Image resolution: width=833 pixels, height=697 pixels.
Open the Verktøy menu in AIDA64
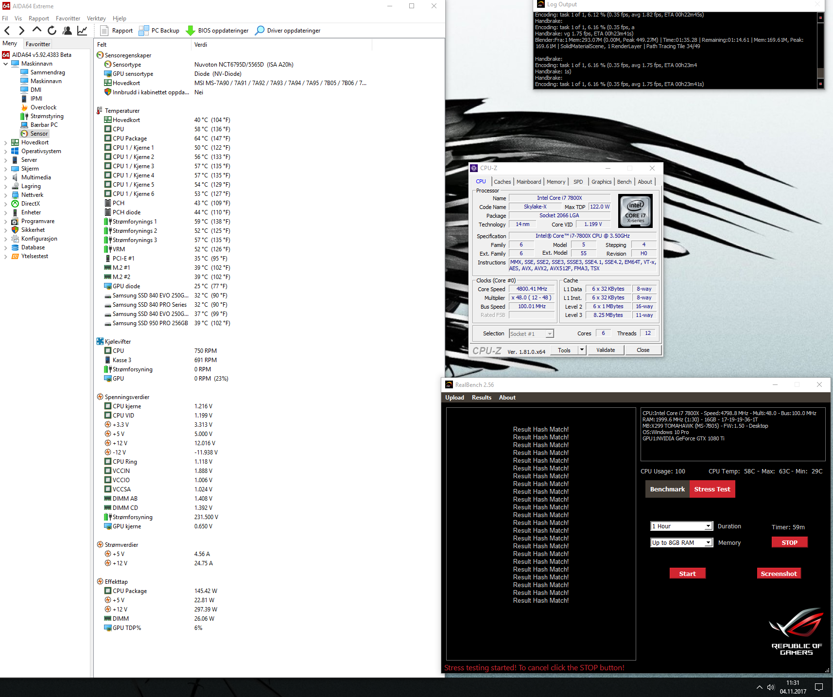[x=96, y=18]
